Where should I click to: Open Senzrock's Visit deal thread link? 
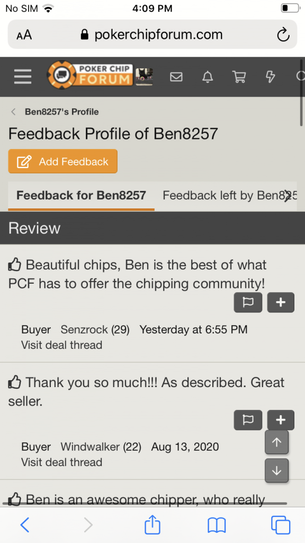[61, 345]
